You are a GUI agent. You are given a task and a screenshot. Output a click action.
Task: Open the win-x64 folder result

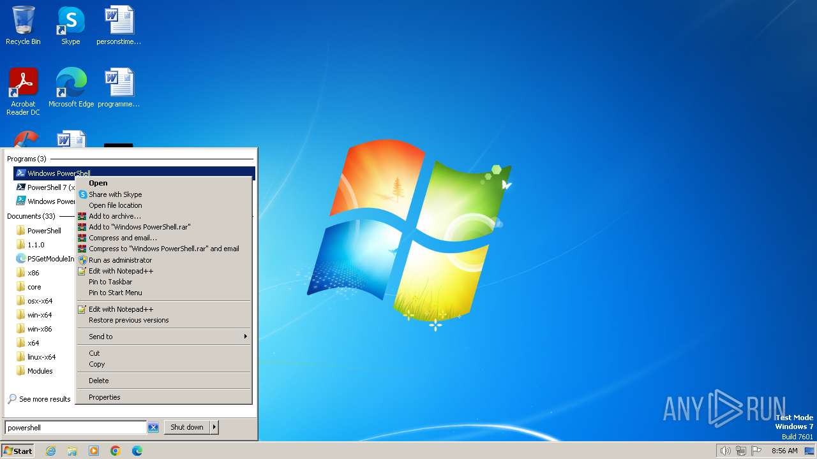45,315
